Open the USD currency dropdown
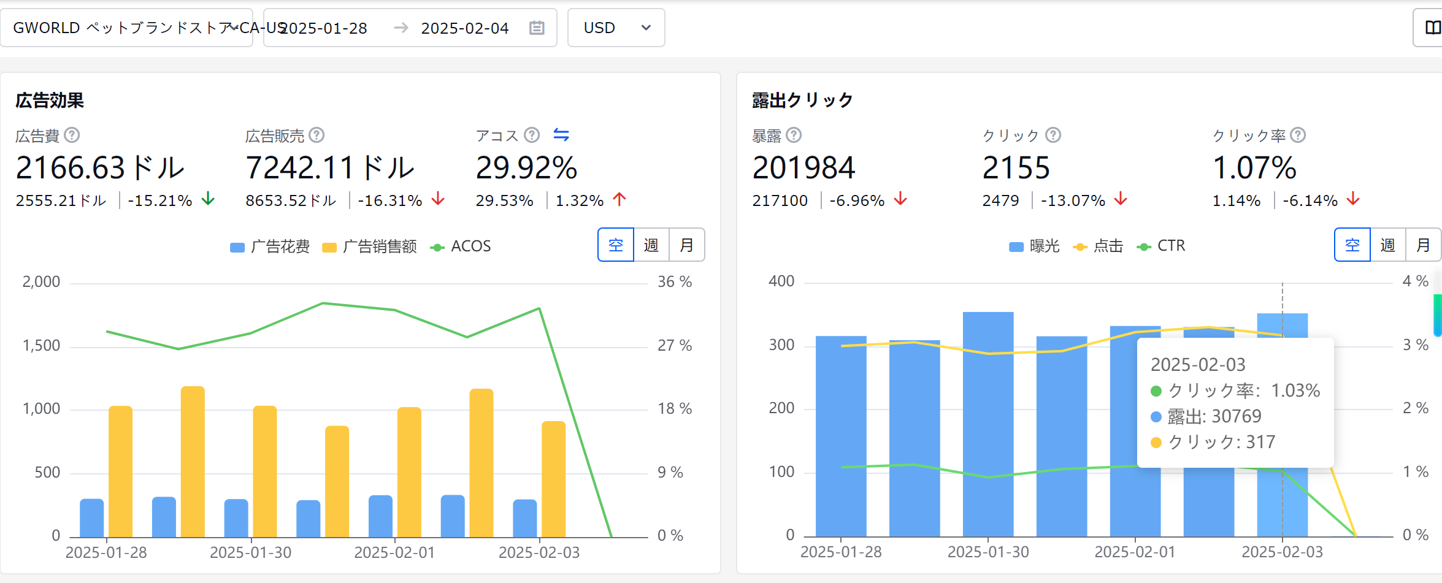The width and height of the screenshot is (1442, 583). (616, 28)
